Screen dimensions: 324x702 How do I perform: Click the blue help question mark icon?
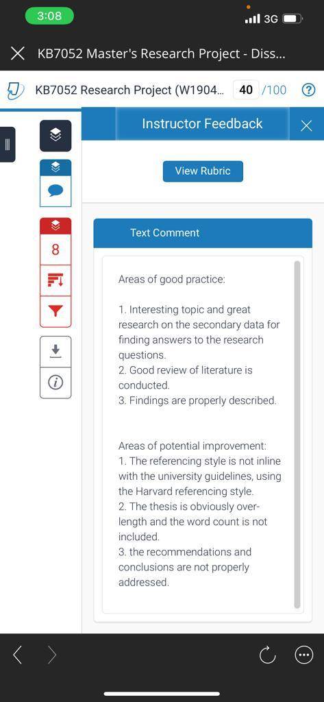click(308, 90)
